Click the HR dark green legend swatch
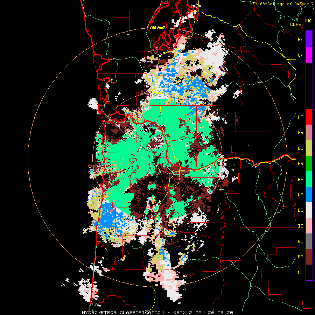 tap(309, 164)
